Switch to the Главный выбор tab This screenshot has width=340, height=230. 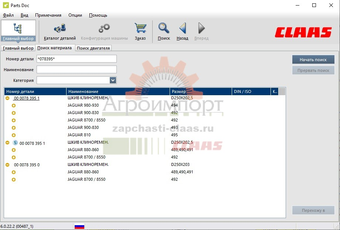click(18, 48)
